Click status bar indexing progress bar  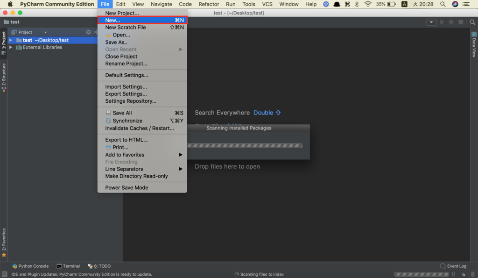point(422,274)
